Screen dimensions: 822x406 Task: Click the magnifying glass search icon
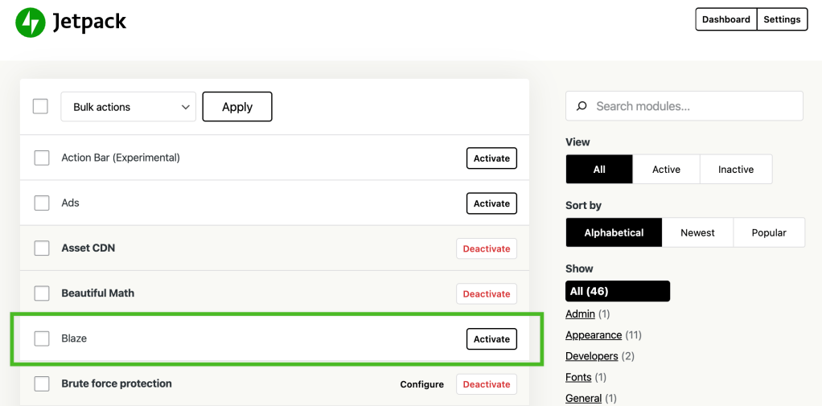(582, 106)
